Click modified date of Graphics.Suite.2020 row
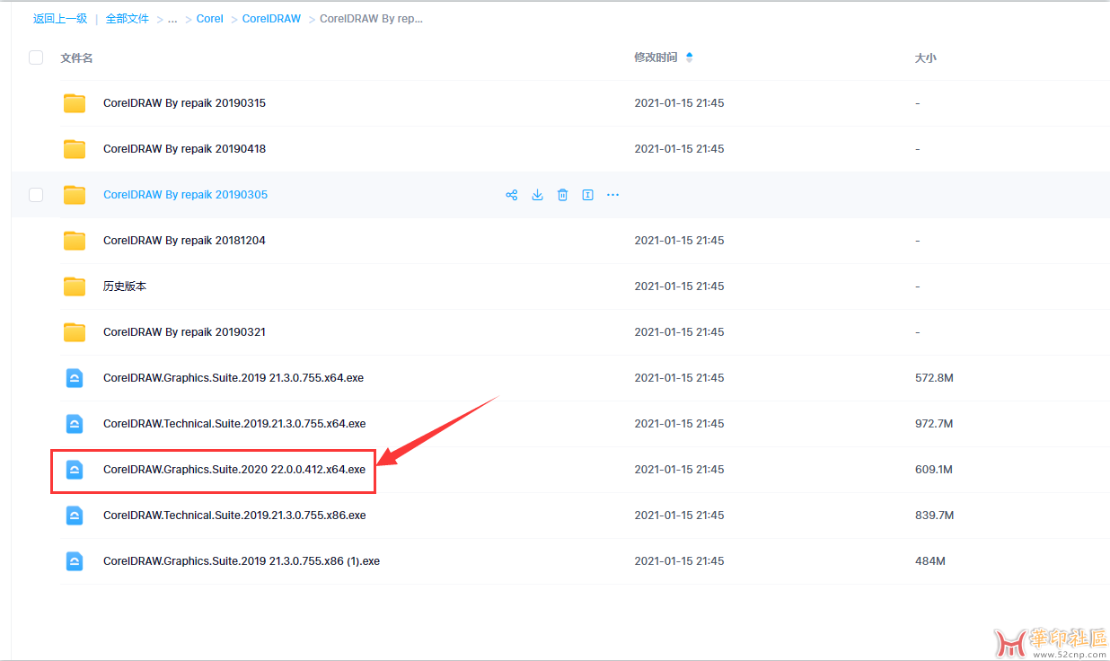 pos(679,470)
